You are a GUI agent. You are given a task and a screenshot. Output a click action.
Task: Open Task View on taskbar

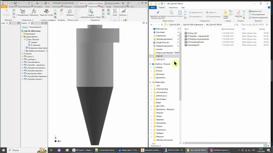click(x=51, y=150)
